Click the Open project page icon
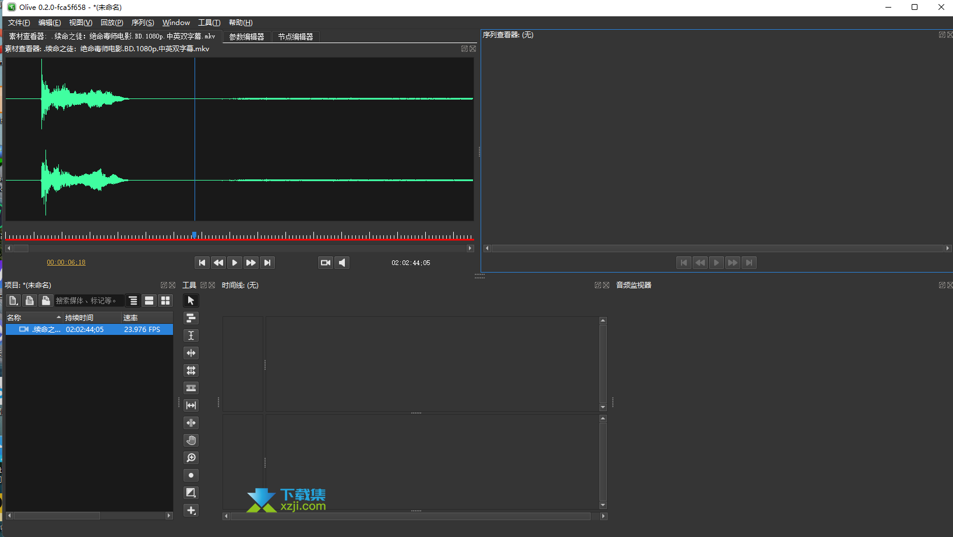 tap(30, 301)
